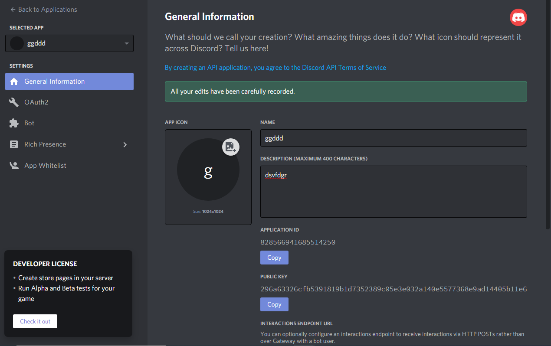Click the App Whitelist person icon
Image resolution: width=551 pixels, height=346 pixels.
pyautogui.click(x=14, y=166)
